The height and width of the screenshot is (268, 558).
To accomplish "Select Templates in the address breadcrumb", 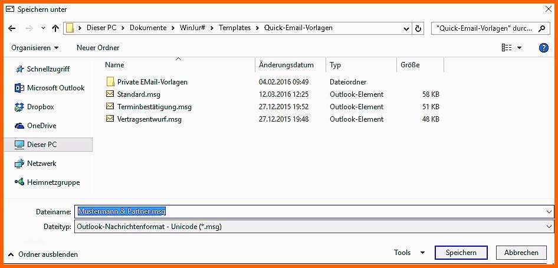I will pyautogui.click(x=235, y=28).
